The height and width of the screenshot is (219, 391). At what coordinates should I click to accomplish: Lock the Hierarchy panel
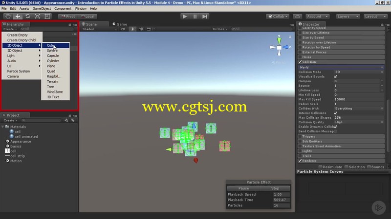pyautogui.click(x=69, y=25)
